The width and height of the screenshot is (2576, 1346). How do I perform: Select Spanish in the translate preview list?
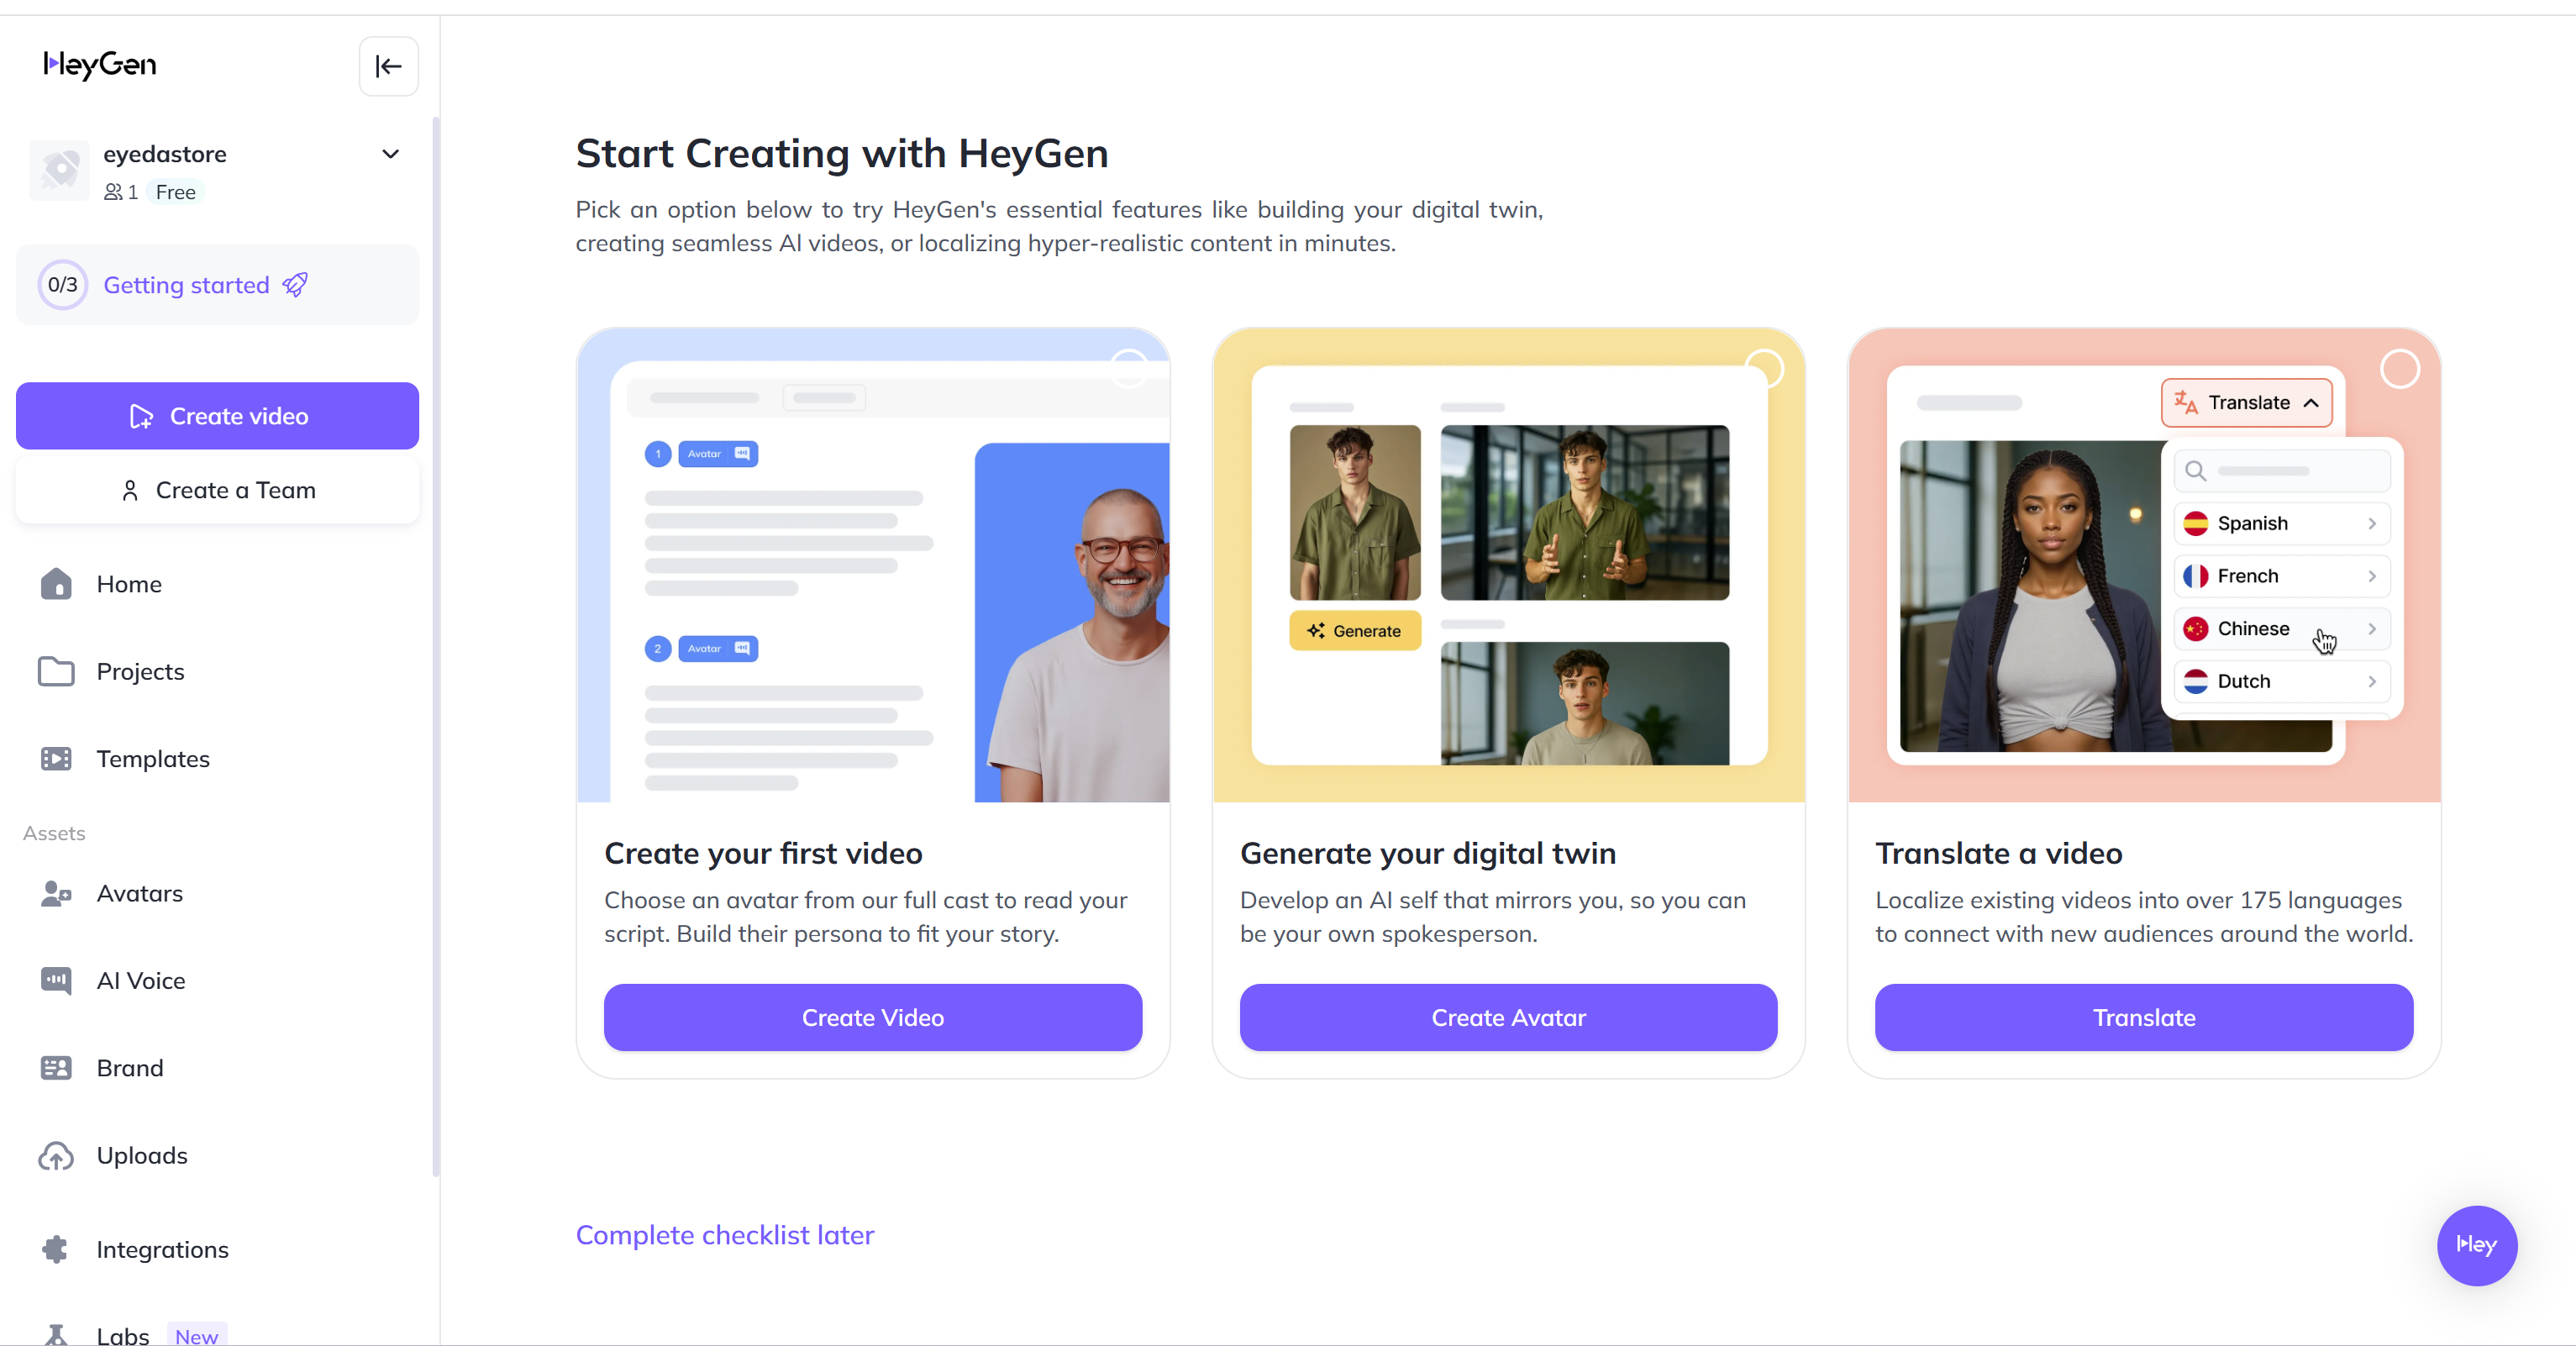(x=2282, y=523)
